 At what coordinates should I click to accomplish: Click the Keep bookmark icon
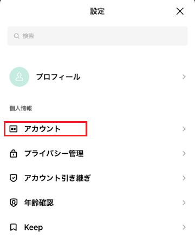click(x=14, y=227)
